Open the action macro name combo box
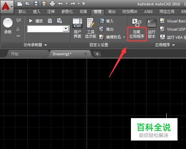Screen dimensions: 186x149 [x=66, y=29]
